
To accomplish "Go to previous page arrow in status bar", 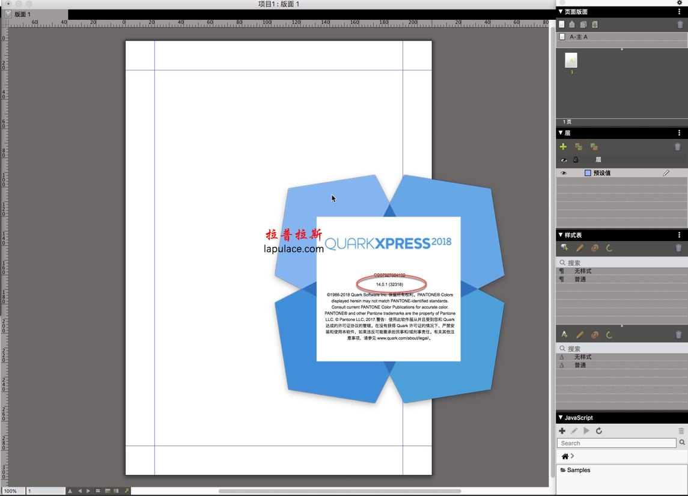I will [x=79, y=491].
